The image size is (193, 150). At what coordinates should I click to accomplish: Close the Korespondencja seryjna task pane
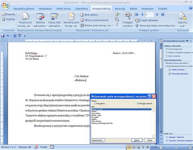[x=191, y=41]
